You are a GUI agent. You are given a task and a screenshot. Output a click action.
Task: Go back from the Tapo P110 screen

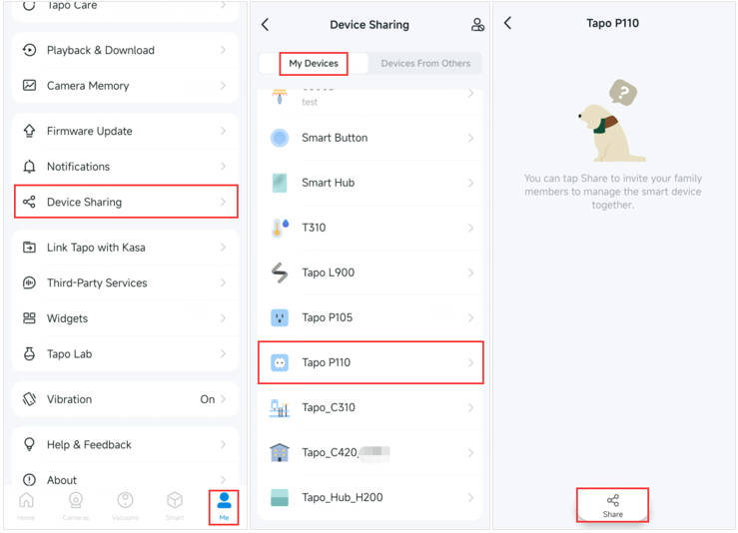pyautogui.click(x=507, y=23)
